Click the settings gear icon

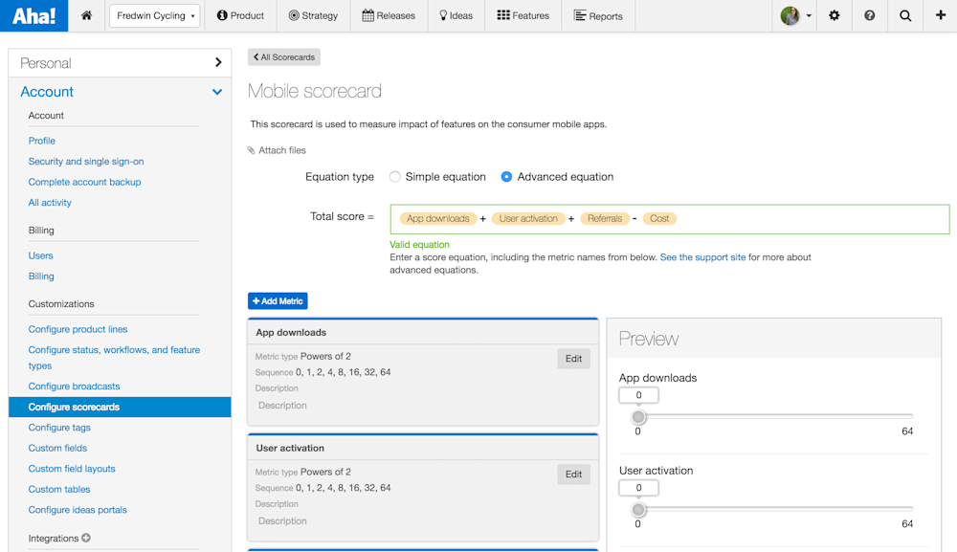pos(834,15)
